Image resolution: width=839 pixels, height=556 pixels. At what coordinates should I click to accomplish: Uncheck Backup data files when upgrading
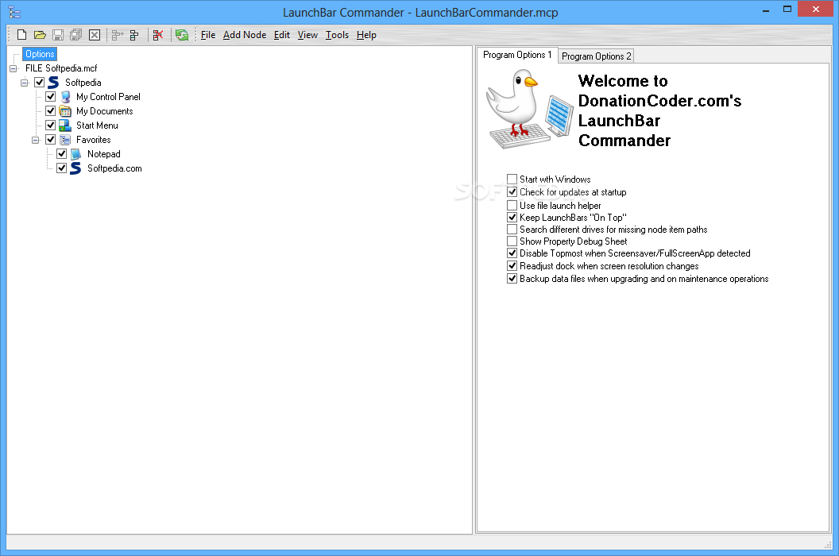[x=512, y=279]
